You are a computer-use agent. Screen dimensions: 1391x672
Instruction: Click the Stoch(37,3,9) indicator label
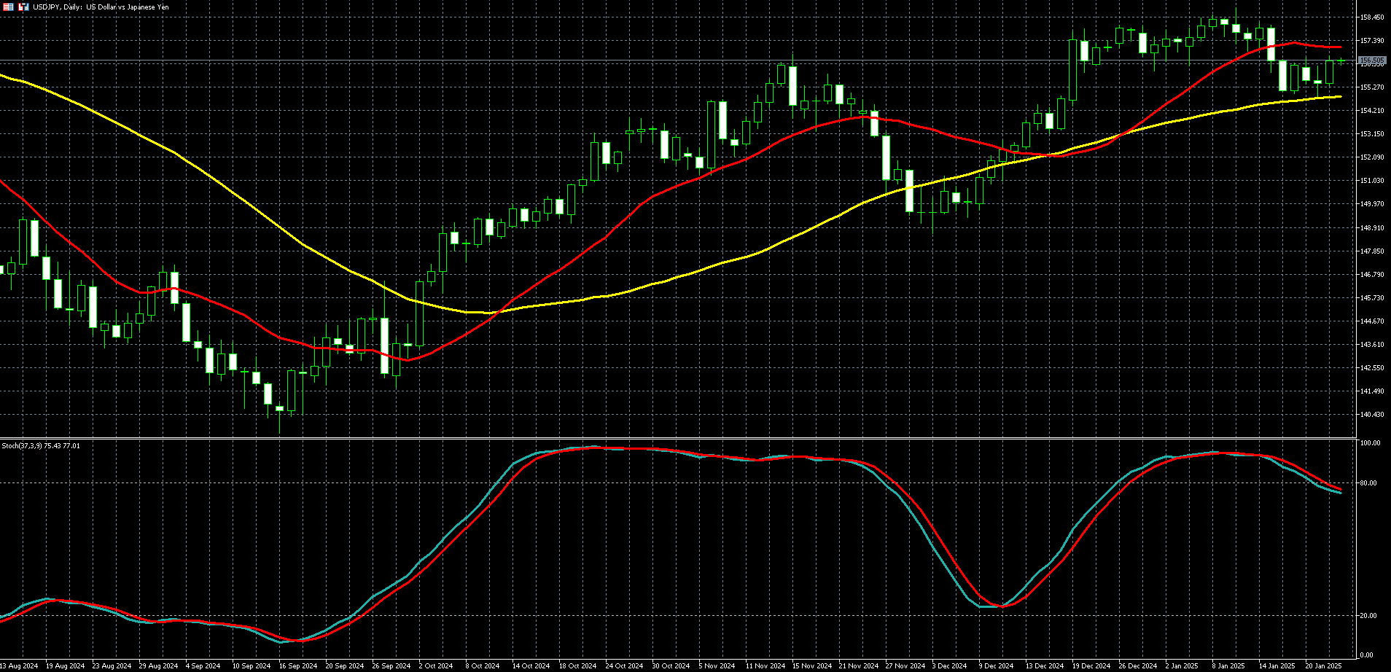point(41,445)
